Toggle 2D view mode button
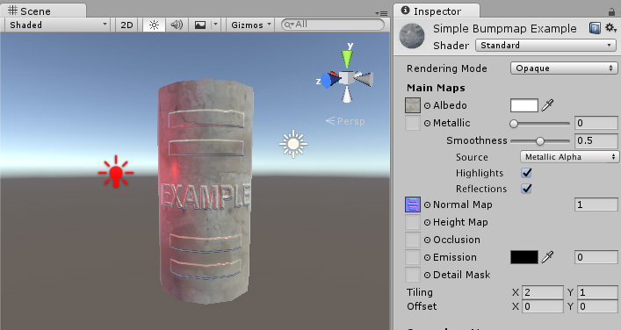Screen dimensions: 621x330 [x=126, y=25]
